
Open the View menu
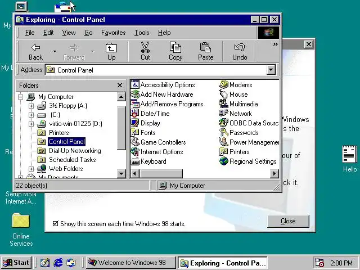coord(69,33)
